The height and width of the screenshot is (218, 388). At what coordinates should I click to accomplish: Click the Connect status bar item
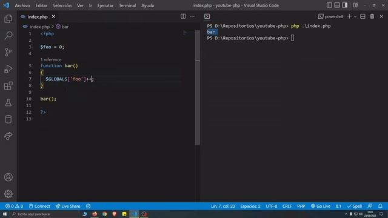(x=39, y=206)
